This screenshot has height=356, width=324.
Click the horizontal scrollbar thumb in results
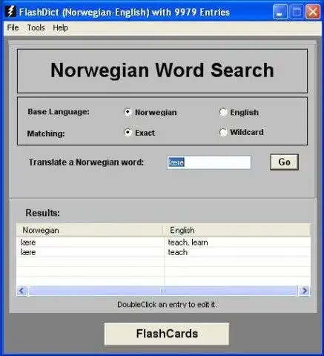coord(162,291)
